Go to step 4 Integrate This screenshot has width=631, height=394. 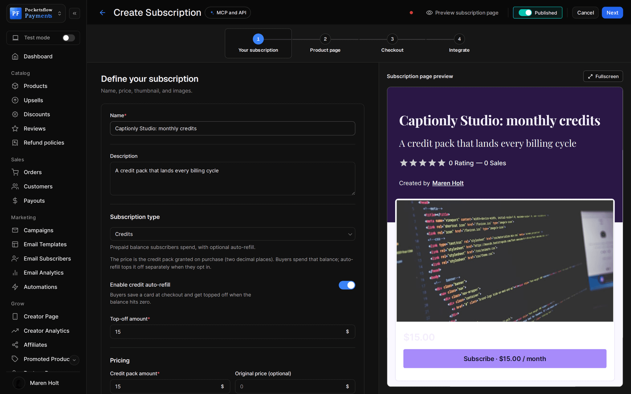459,43
